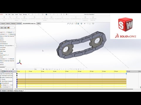The image size is (141, 105).
Task: Select the SOLIDWORKS Add-Ins tab
Action: (x=29, y=23)
